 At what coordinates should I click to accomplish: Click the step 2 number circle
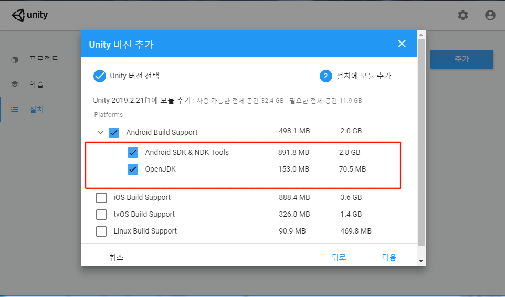[x=325, y=76]
